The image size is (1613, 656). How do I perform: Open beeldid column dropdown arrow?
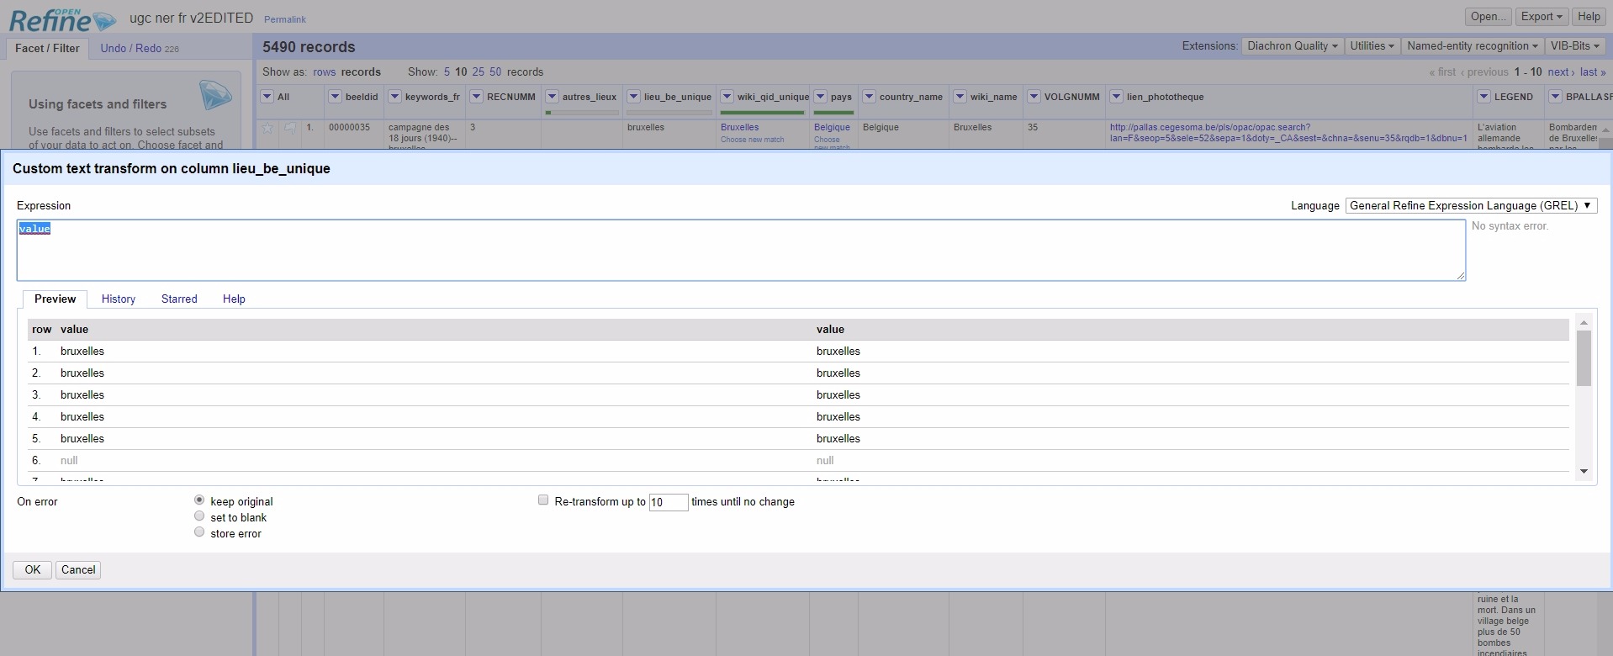coord(335,97)
